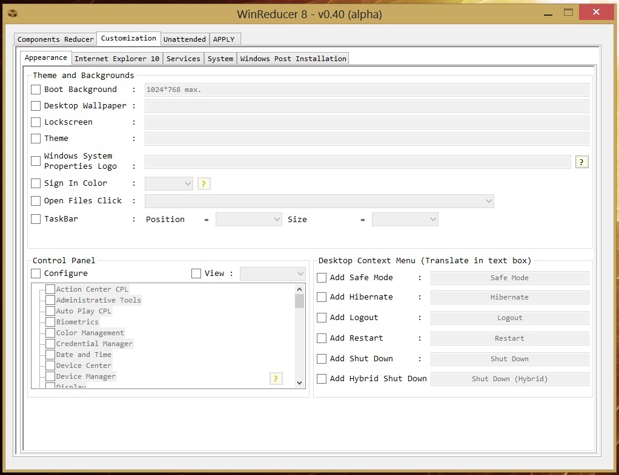The height and width of the screenshot is (475, 619).
Task: Enable Add Safe Mode checkbox
Action: [322, 278]
